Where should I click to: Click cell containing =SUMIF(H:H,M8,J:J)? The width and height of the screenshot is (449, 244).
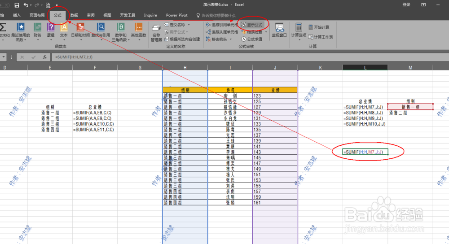click(365, 113)
